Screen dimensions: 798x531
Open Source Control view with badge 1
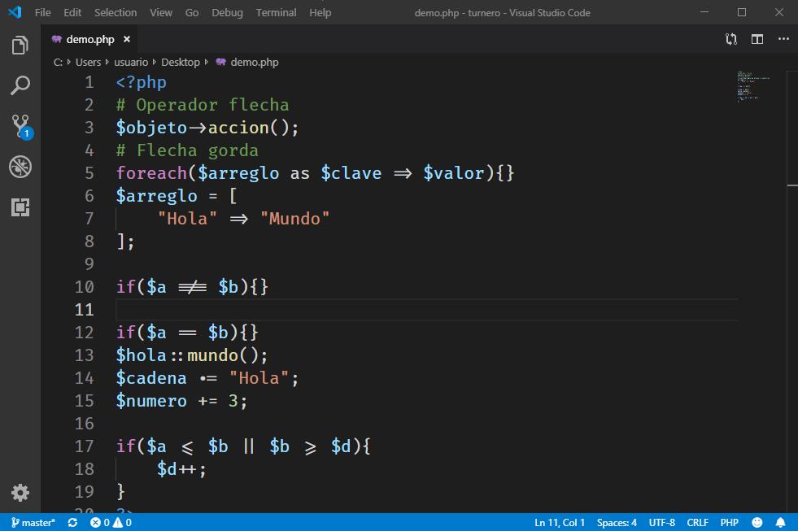[x=21, y=126]
